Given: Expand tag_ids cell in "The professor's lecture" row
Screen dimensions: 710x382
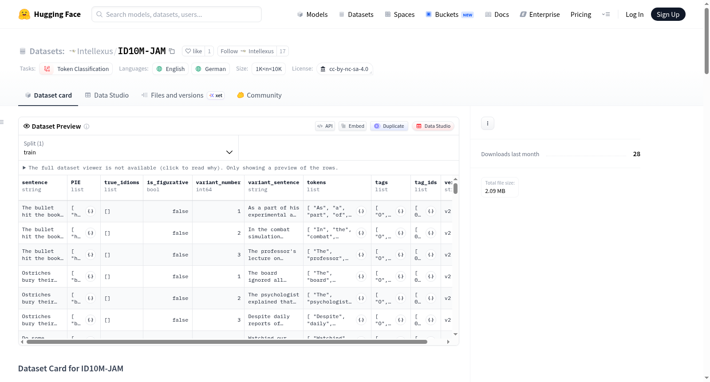Looking at the screenshot, I should 431,255.
